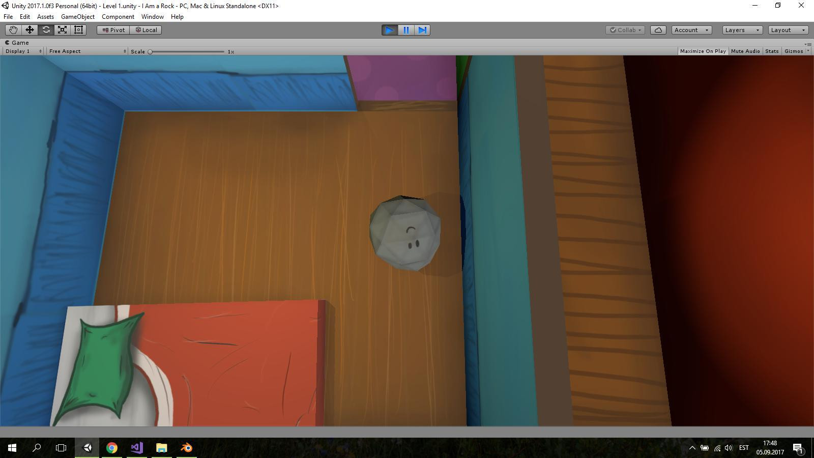Open the Edit menu
This screenshot has width=814, height=458.
coord(24,17)
